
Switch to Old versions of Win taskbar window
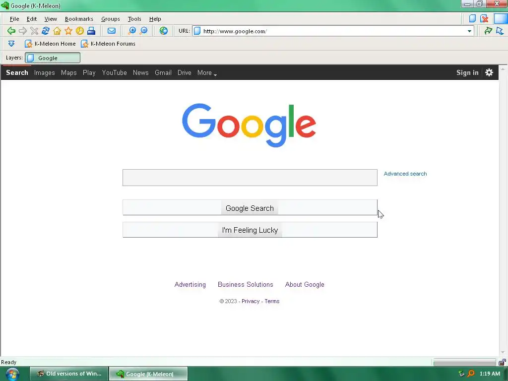[x=69, y=374]
